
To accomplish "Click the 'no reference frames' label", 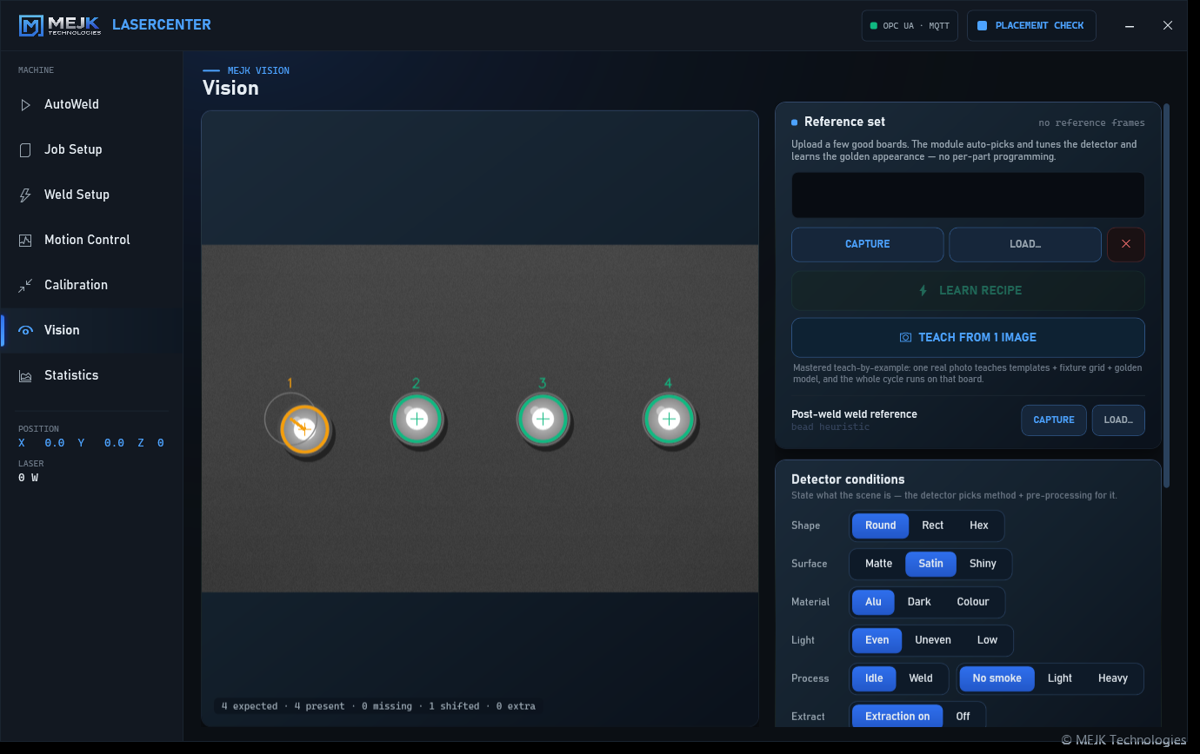I will (x=1091, y=122).
